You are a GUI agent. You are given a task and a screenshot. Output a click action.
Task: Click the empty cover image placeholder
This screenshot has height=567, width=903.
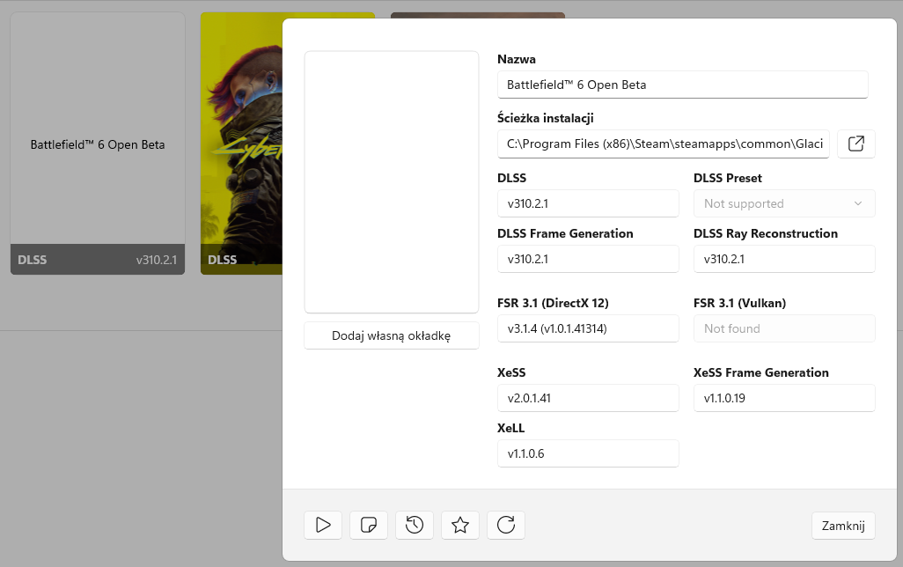click(x=392, y=182)
